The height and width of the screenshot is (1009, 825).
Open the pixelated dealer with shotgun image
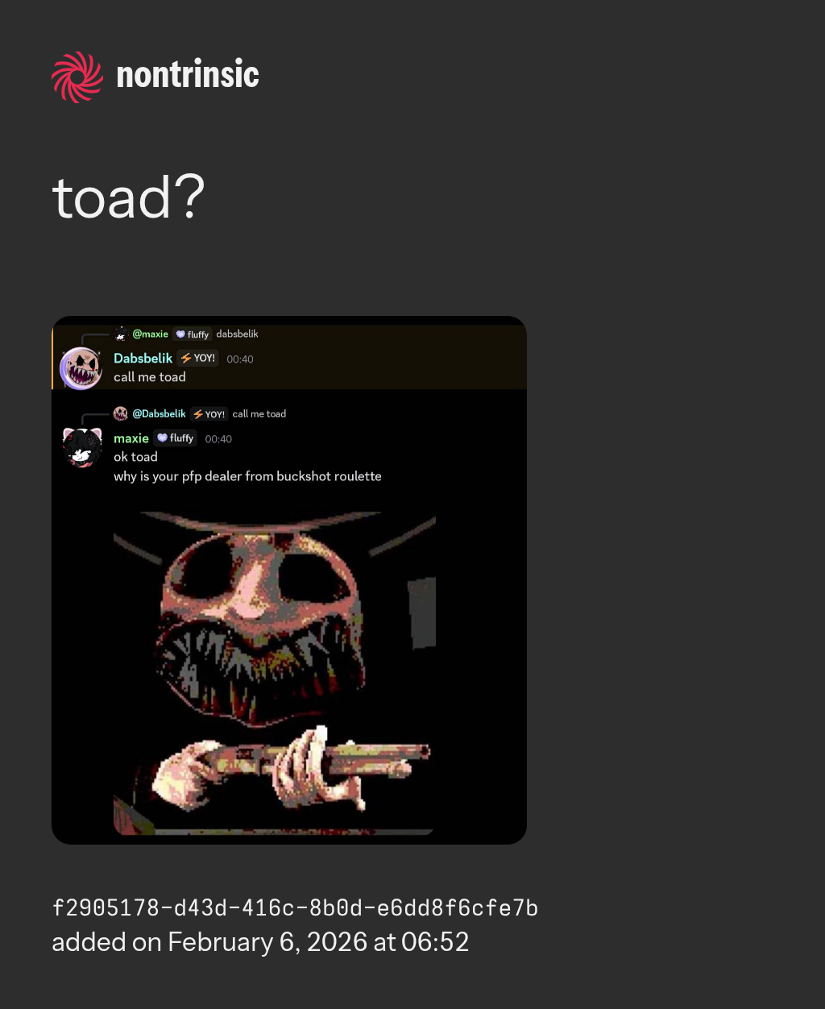tap(275, 673)
